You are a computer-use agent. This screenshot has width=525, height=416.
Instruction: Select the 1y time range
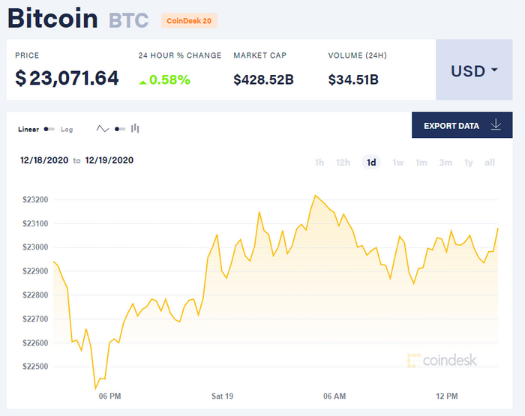tap(469, 163)
